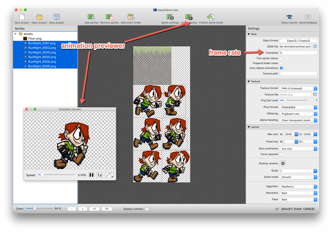This screenshot has height=232, width=332.
Task: Open Scale mode Smooth dropdown
Action: pos(298,177)
